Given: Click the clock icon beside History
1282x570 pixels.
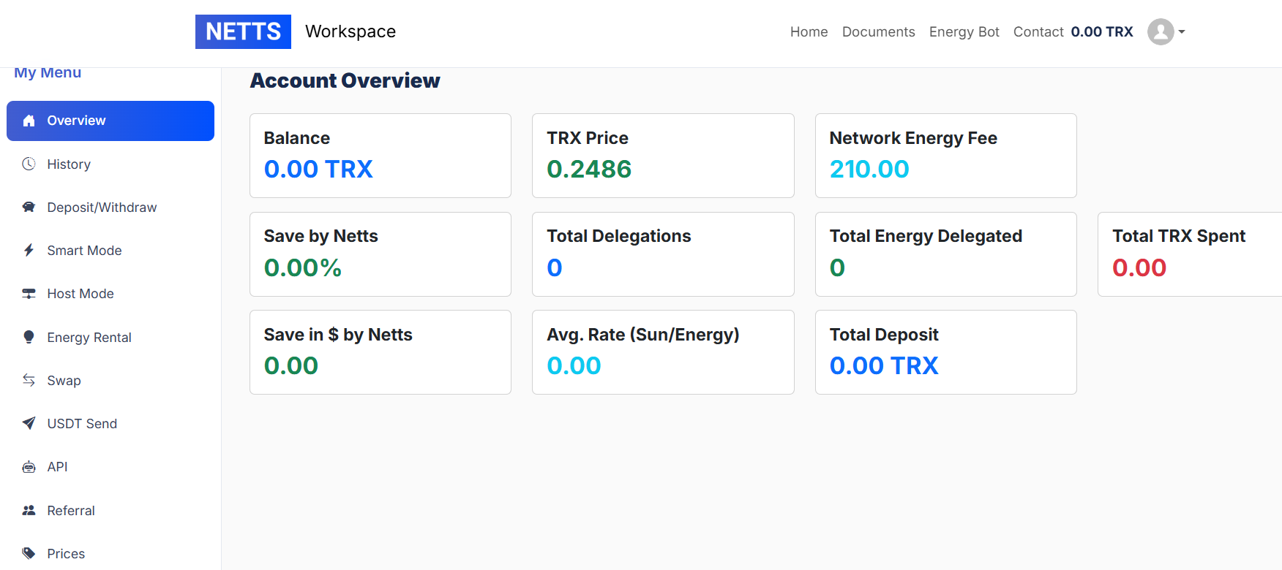Looking at the screenshot, I should pos(29,164).
